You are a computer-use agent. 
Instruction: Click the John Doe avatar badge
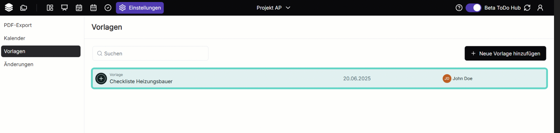tap(447, 78)
